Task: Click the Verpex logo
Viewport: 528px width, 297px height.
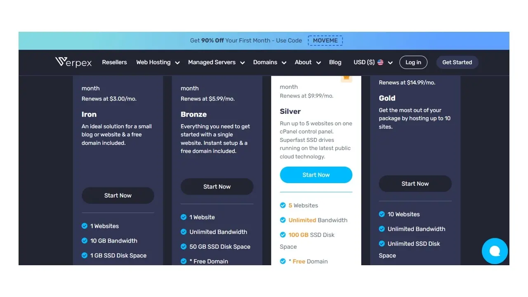Action: click(73, 62)
